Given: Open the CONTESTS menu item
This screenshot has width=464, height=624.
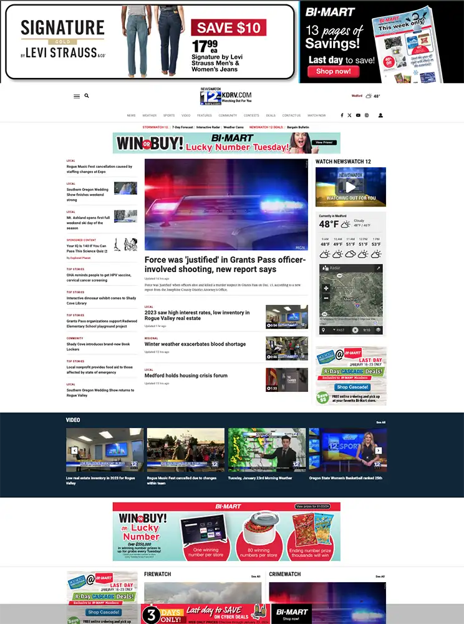Looking at the screenshot, I should point(251,115).
